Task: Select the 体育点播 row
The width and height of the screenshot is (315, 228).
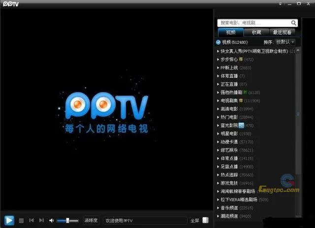Action: click(x=256, y=159)
